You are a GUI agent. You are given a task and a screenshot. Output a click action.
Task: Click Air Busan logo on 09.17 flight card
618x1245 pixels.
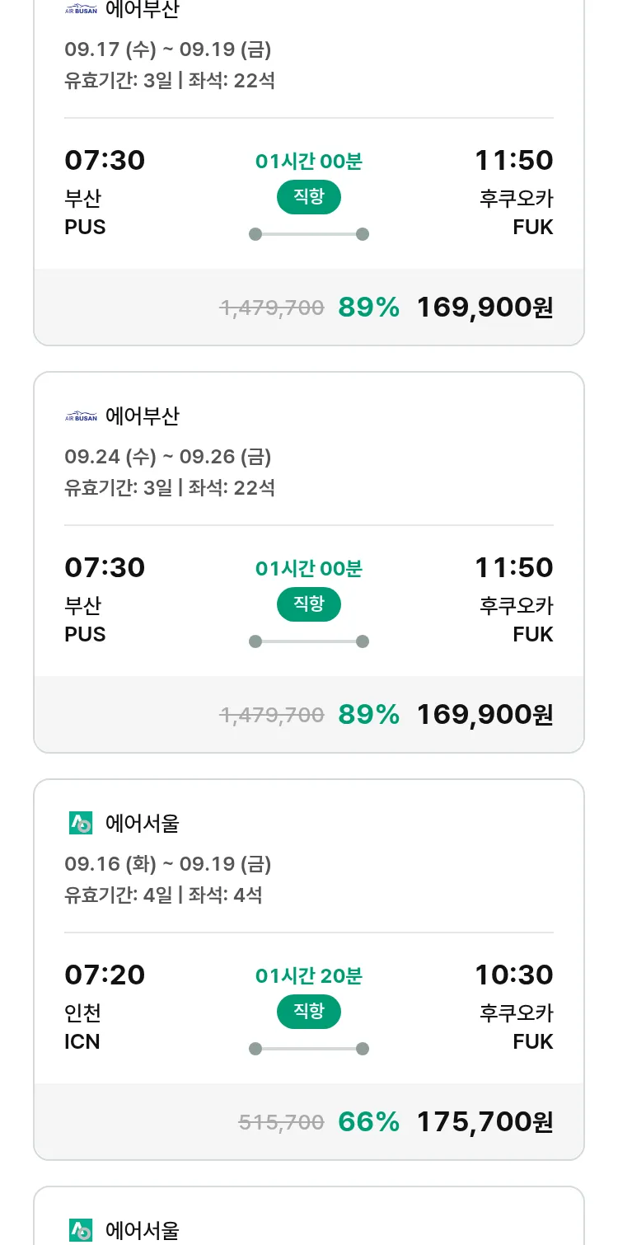pyautogui.click(x=81, y=10)
